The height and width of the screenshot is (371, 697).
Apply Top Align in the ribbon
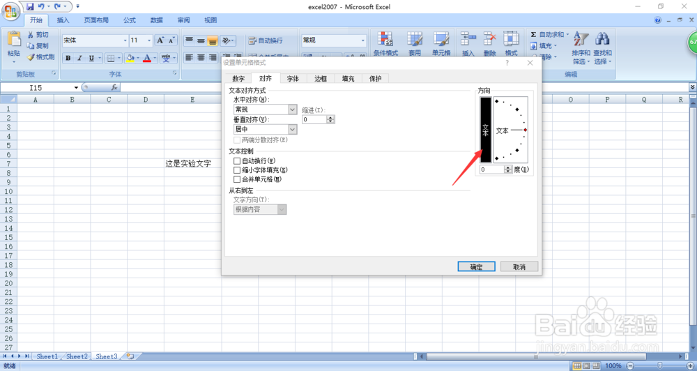pos(190,40)
